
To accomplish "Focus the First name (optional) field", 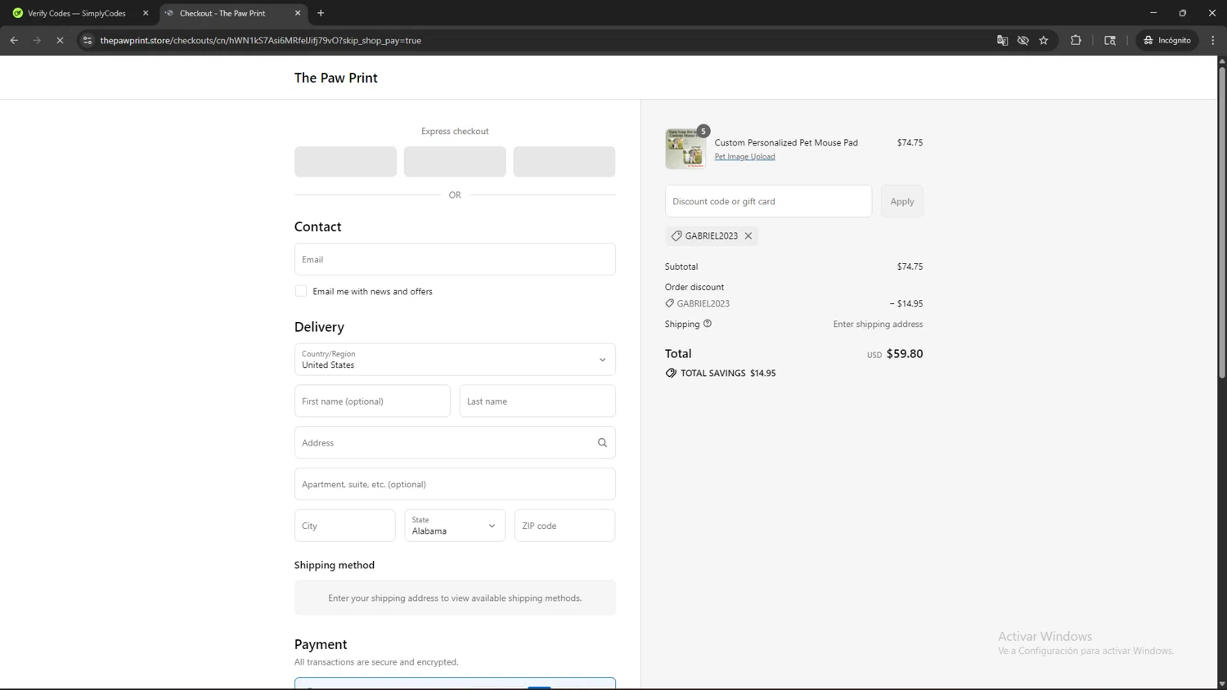I will tap(372, 401).
